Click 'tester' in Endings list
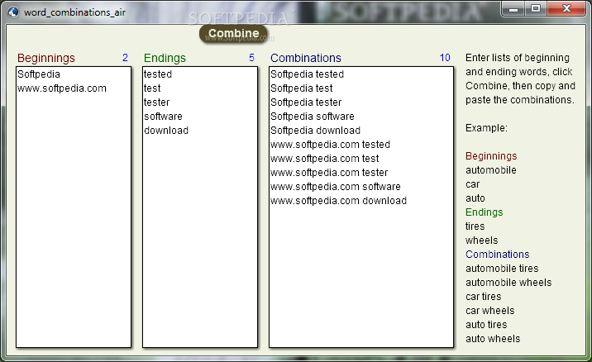This screenshot has height=362, width=592. tap(157, 102)
